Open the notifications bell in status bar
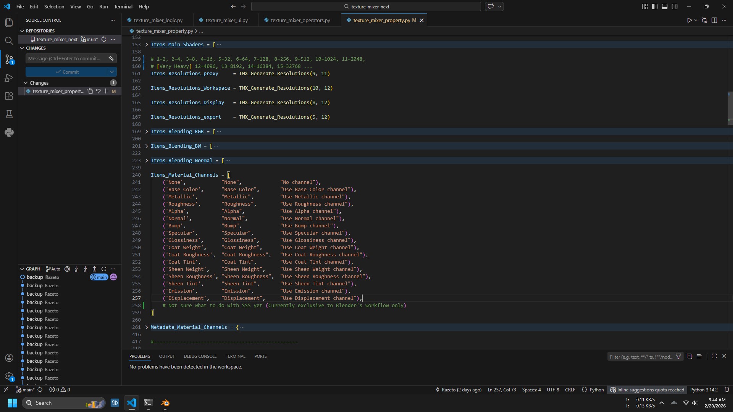This screenshot has height=412, width=733. click(727, 389)
